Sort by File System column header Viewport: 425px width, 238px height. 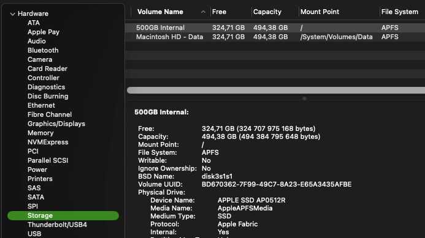399,12
